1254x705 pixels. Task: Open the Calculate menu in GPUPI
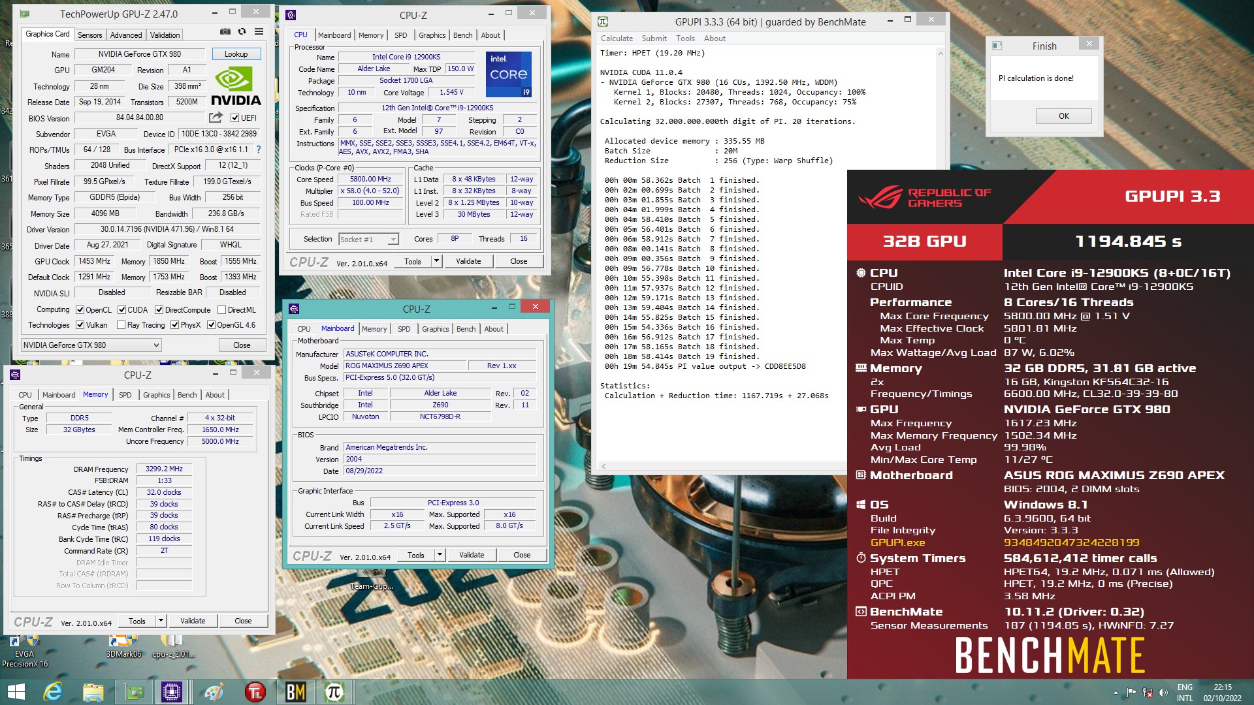coord(617,39)
